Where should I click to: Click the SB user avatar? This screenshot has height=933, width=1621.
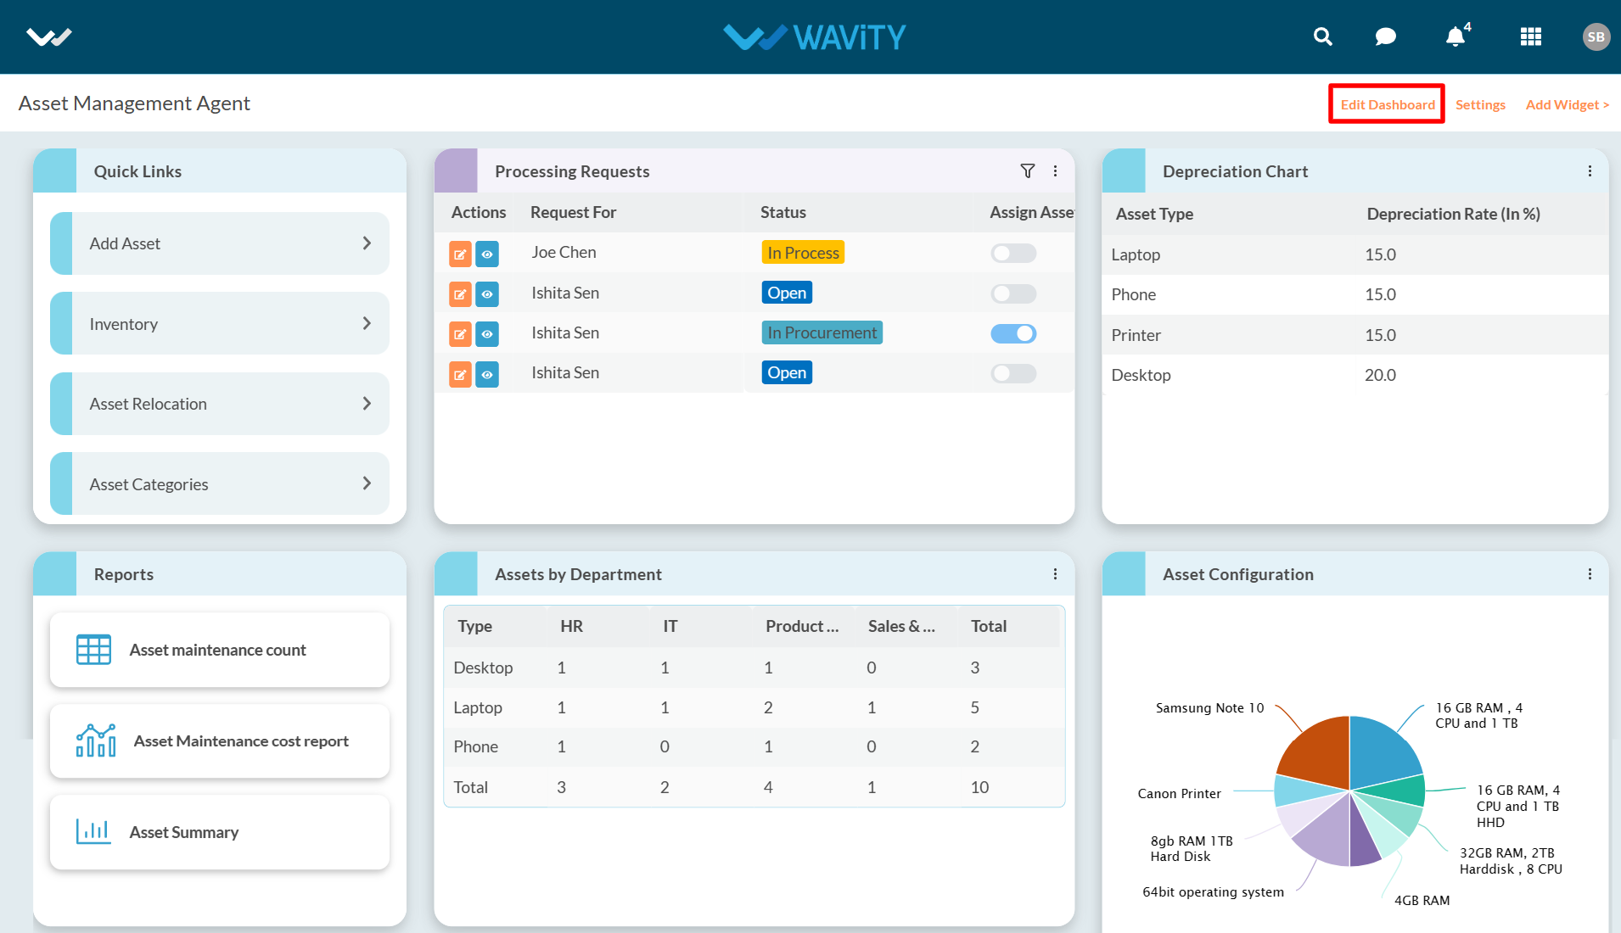(x=1596, y=36)
